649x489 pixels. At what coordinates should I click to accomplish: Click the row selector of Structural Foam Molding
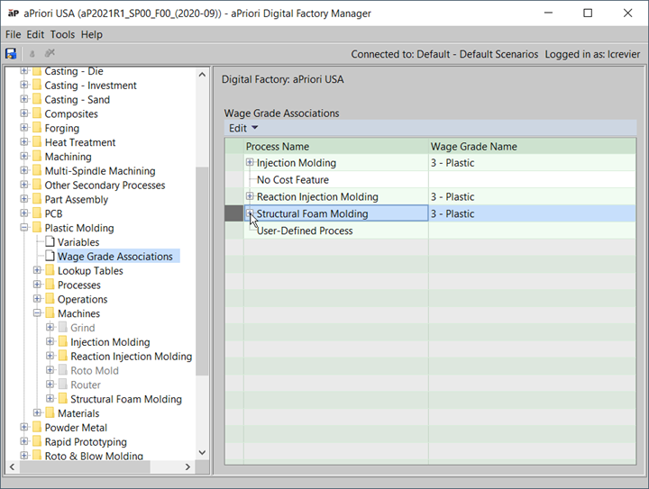pos(233,213)
